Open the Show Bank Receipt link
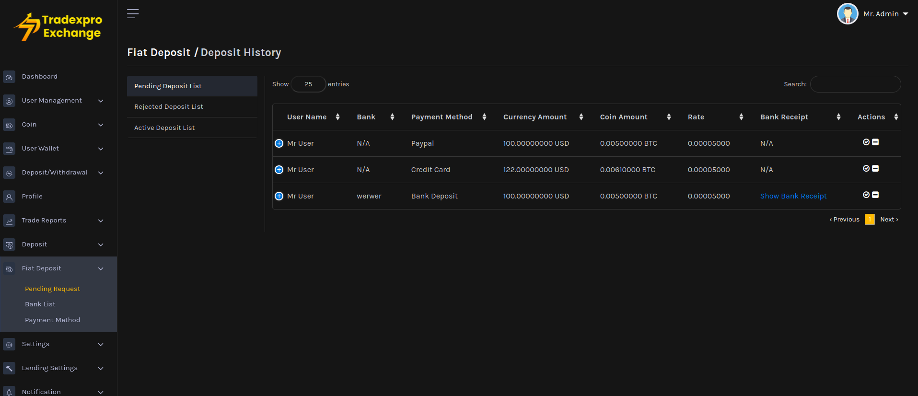This screenshot has width=918, height=396. click(793, 196)
